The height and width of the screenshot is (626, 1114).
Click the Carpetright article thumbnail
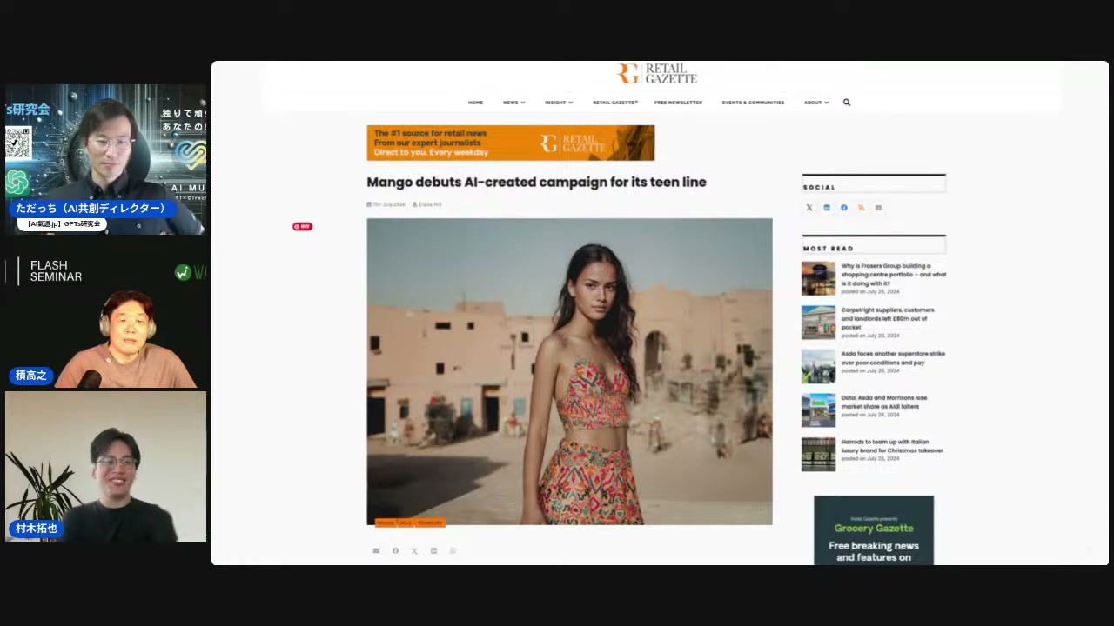[x=818, y=323]
